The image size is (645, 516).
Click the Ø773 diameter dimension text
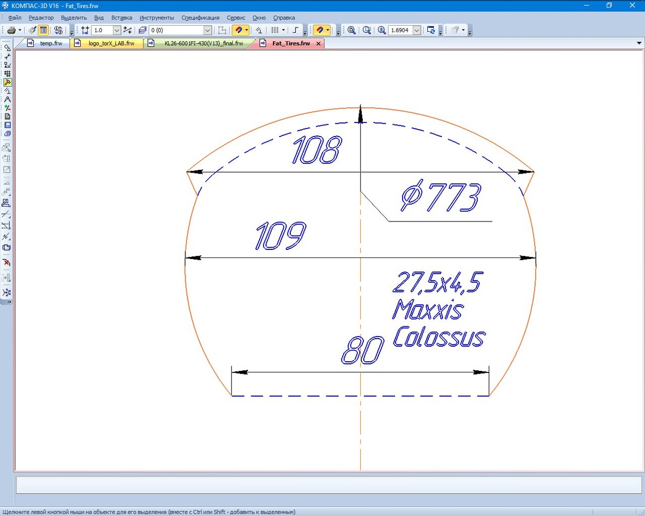click(440, 197)
